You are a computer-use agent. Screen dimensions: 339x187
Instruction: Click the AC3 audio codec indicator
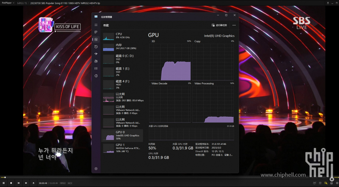click(70, 183)
